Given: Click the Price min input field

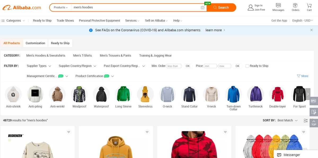Looking at the screenshot, I should click(x=210, y=66).
